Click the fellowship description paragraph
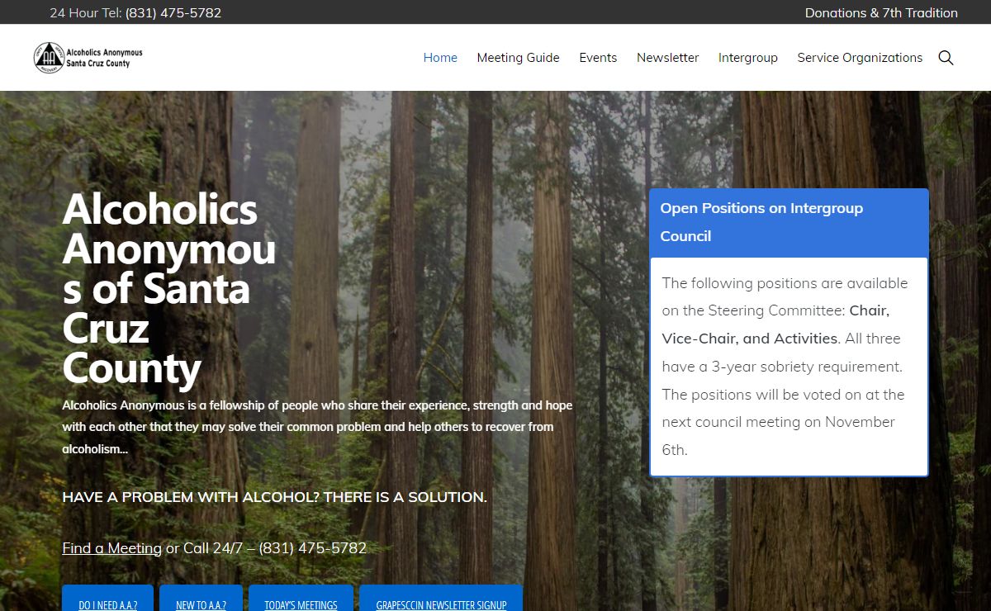This screenshot has width=991, height=611. (317, 427)
